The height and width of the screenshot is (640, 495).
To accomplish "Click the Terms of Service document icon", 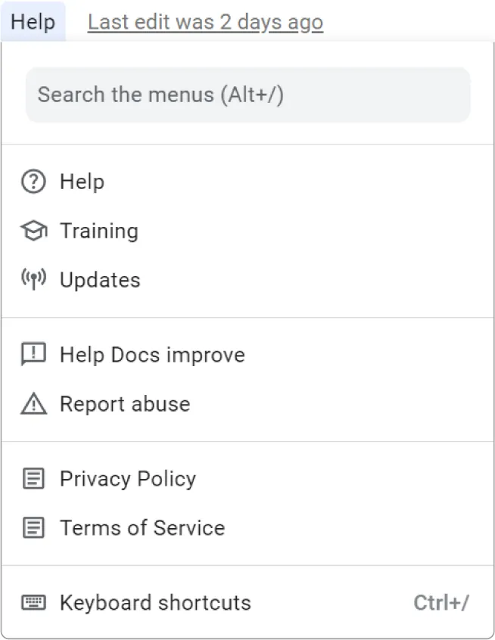I will pyautogui.click(x=33, y=527).
